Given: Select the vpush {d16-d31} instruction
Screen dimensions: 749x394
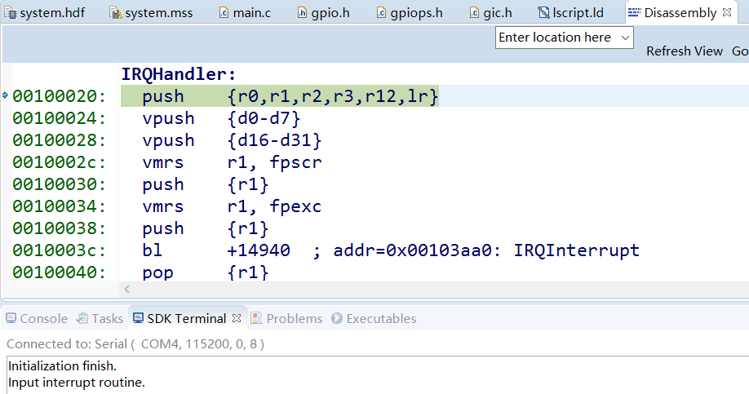Looking at the screenshot, I should (x=232, y=140).
